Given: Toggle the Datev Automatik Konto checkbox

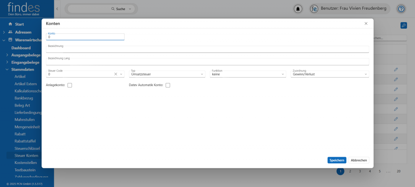Looking at the screenshot, I should [168, 85].
